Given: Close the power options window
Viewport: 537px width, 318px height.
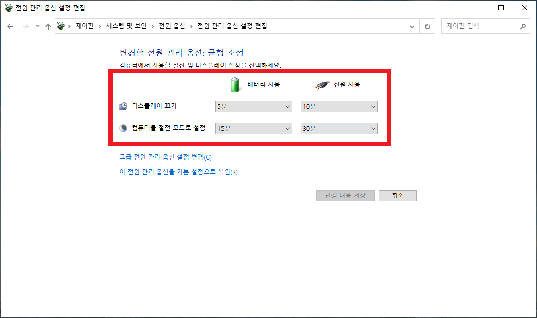Looking at the screenshot, I should 524,8.
